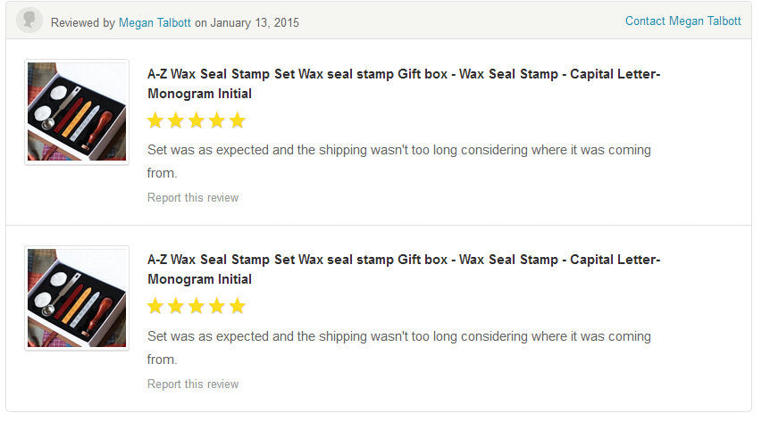Click the review date January 13, 2015
The width and height of the screenshot is (770, 430).
pos(255,22)
